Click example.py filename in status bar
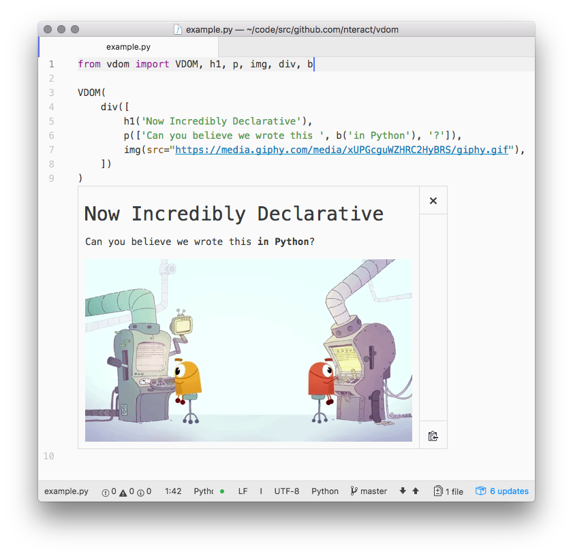The width and height of the screenshot is (573, 556). [x=66, y=491]
